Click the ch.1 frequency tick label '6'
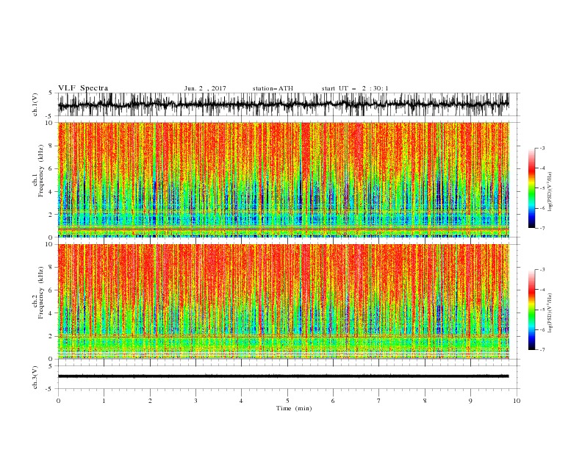The height and width of the screenshot is (450, 582). (51, 169)
